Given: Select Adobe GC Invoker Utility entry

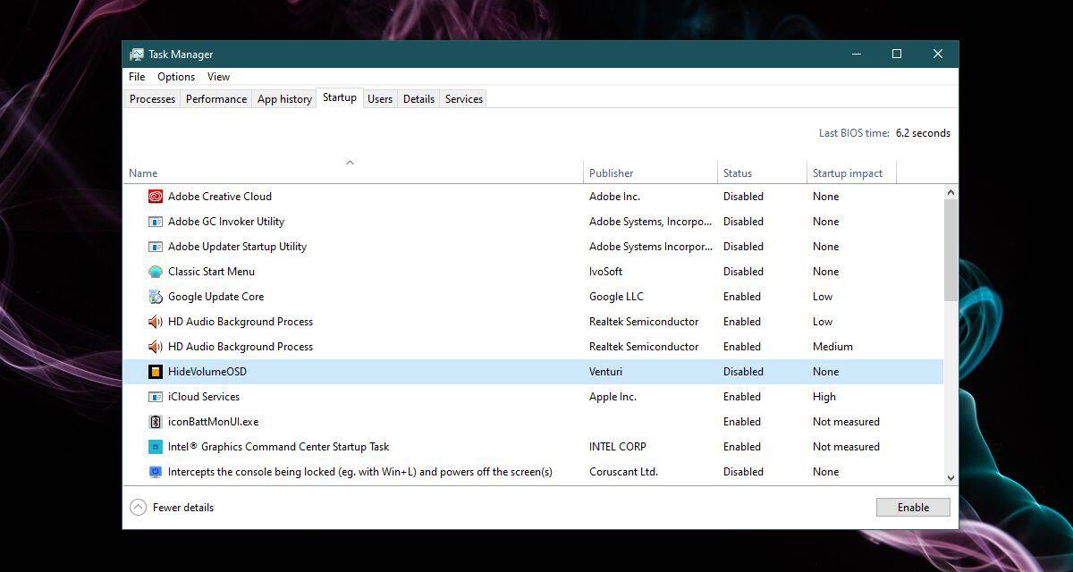Looking at the screenshot, I should point(226,222).
